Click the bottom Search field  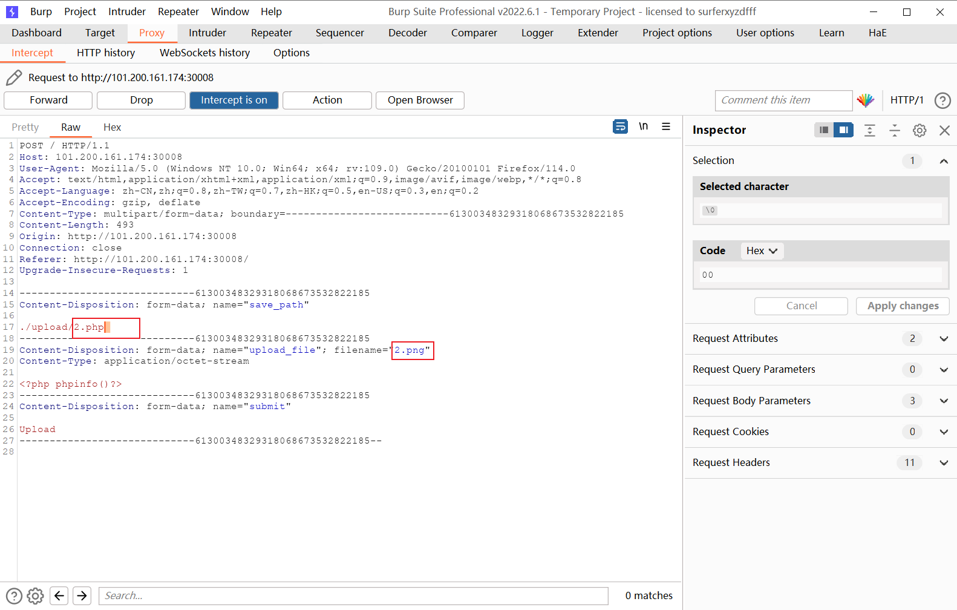[x=353, y=596]
